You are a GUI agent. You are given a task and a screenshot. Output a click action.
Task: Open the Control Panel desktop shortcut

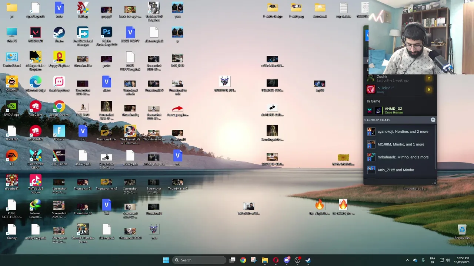tap(11, 59)
